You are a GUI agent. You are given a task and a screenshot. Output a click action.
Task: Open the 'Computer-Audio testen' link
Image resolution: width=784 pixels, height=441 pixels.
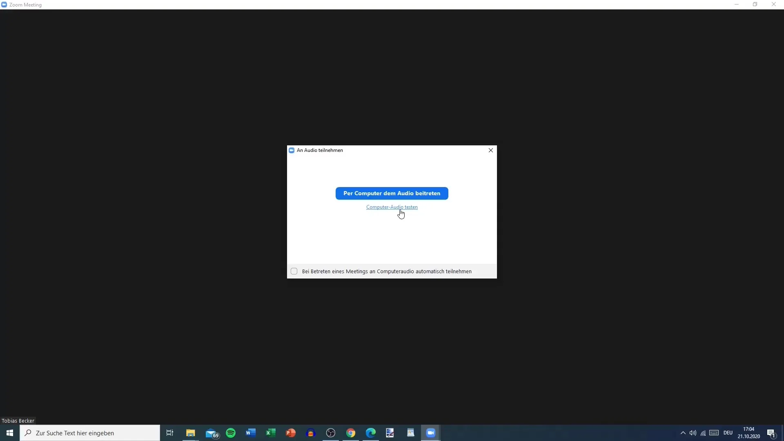click(392, 207)
